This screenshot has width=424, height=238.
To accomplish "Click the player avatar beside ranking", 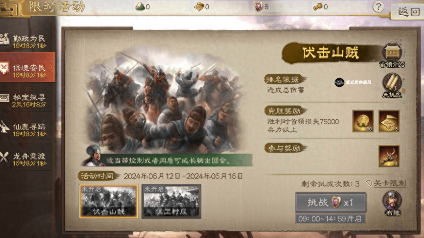I will 339,82.
